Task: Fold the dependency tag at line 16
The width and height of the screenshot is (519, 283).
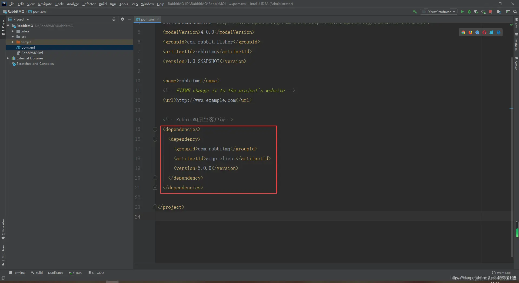Action: pos(155,139)
